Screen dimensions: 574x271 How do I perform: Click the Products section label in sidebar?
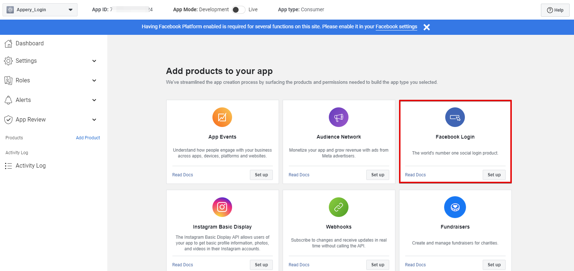click(x=14, y=138)
